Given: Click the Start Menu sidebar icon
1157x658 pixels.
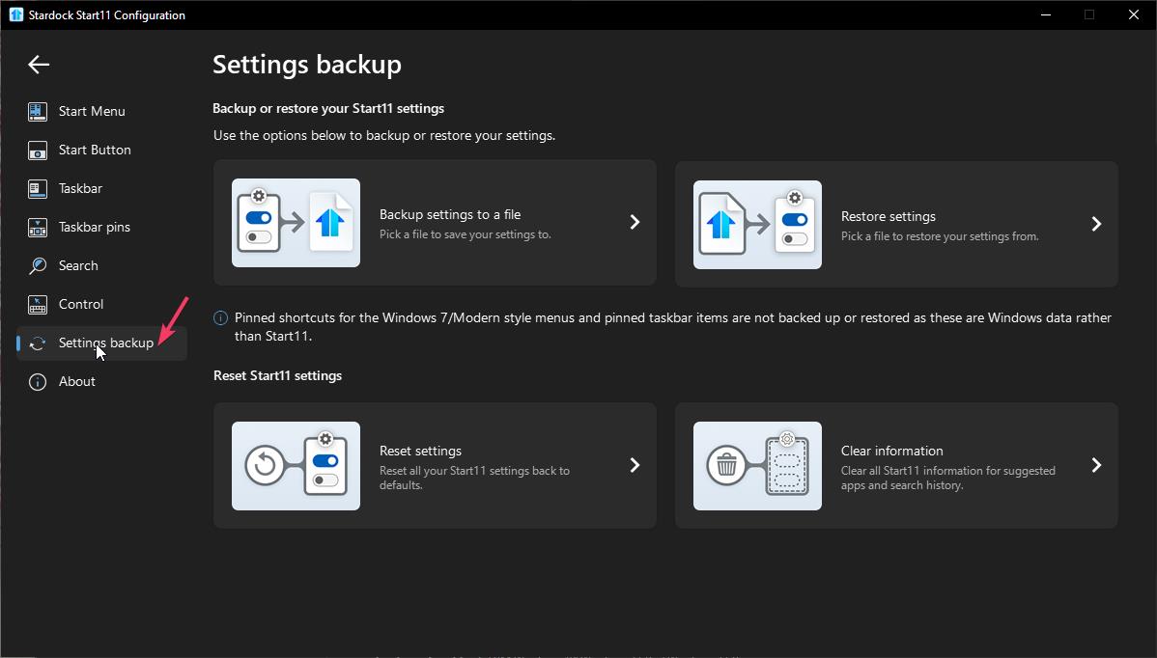Looking at the screenshot, I should 38,111.
